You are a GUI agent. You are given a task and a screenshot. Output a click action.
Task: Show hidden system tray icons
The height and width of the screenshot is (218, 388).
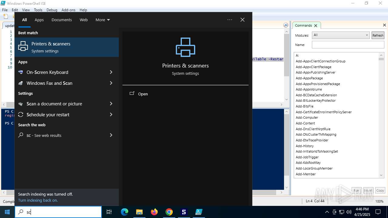pyautogui.click(x=327, y=212)
